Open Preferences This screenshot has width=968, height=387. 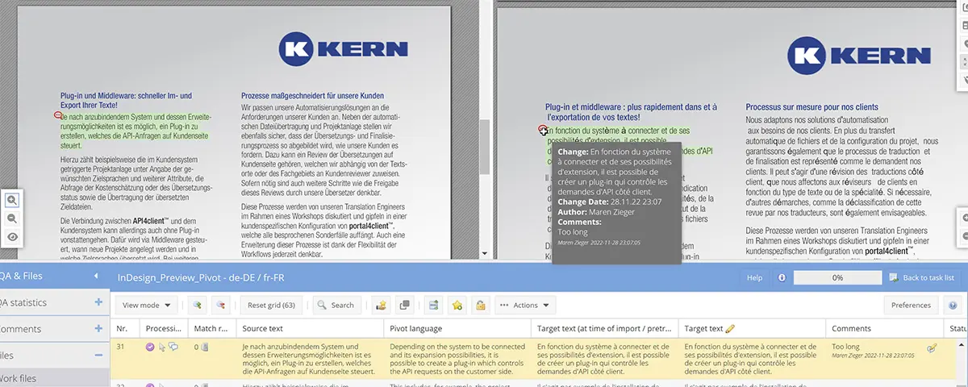(911, 306)
